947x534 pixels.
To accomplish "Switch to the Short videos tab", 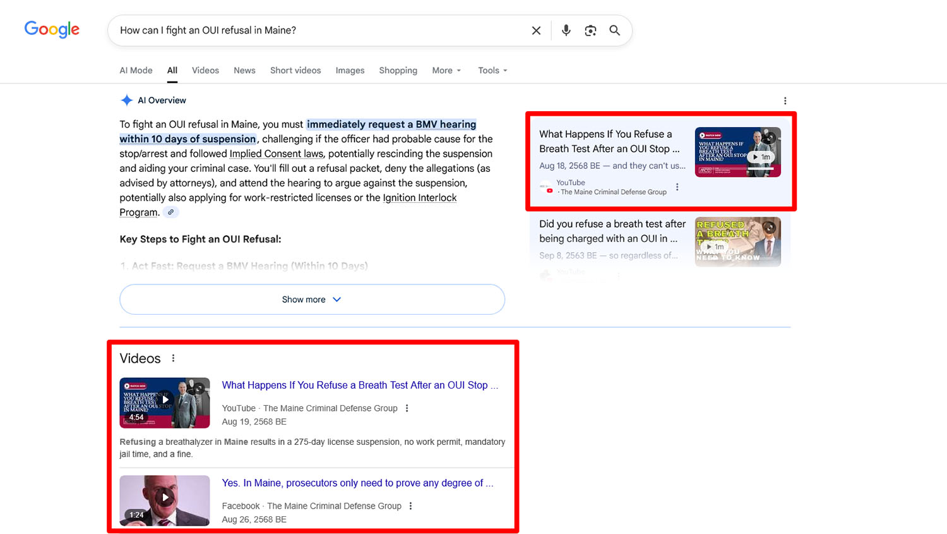I will tap(295, 71).
